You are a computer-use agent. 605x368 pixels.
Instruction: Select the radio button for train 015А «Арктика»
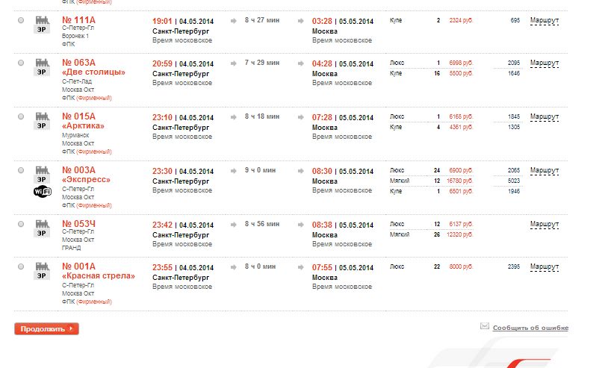point(20,116)
